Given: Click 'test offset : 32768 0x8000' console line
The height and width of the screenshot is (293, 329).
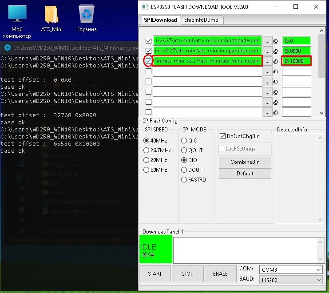Looking at the screenshot, I should coord(48,115).
